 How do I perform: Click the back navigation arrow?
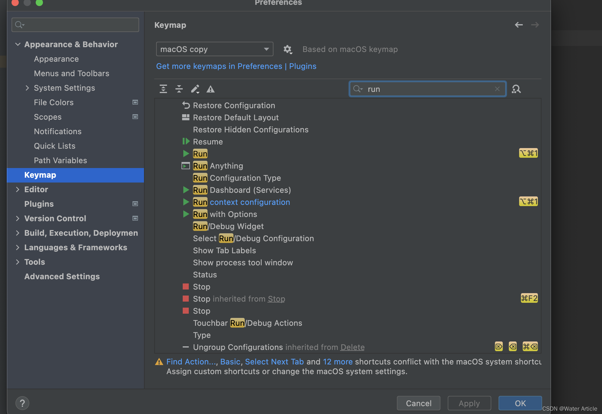point(519,25)
